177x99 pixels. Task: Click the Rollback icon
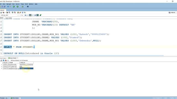click(15, 12)
